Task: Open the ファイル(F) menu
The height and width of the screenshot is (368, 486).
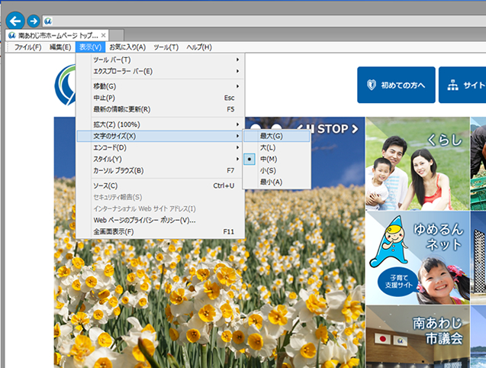Action: [28, 47]
